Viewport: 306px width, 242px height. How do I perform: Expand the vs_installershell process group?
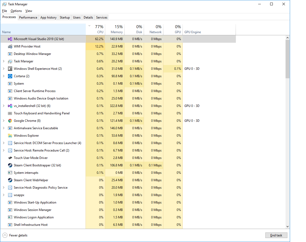pyautogui.click(x=3, y=106)
